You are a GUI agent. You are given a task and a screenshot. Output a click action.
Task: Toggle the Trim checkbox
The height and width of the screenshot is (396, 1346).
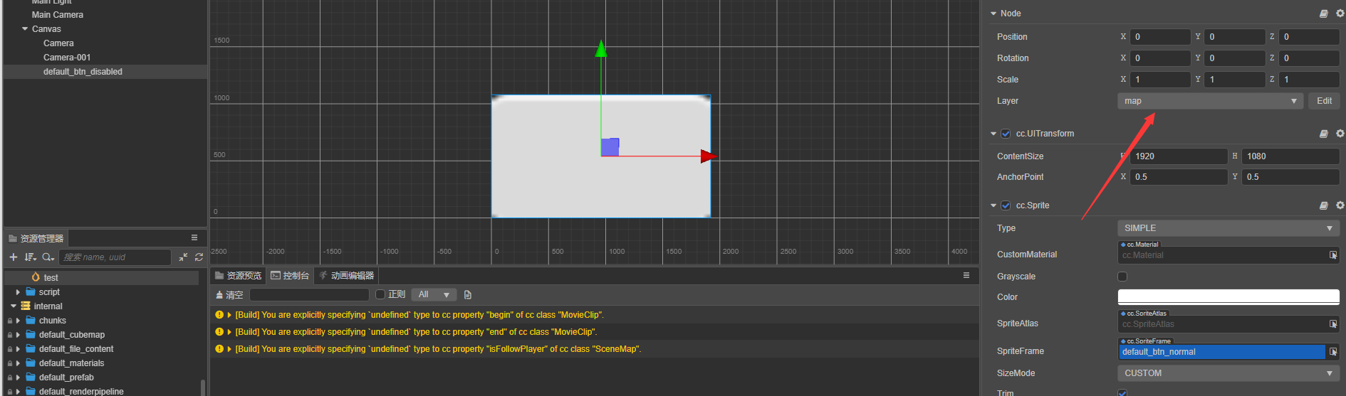(1122, 393)
